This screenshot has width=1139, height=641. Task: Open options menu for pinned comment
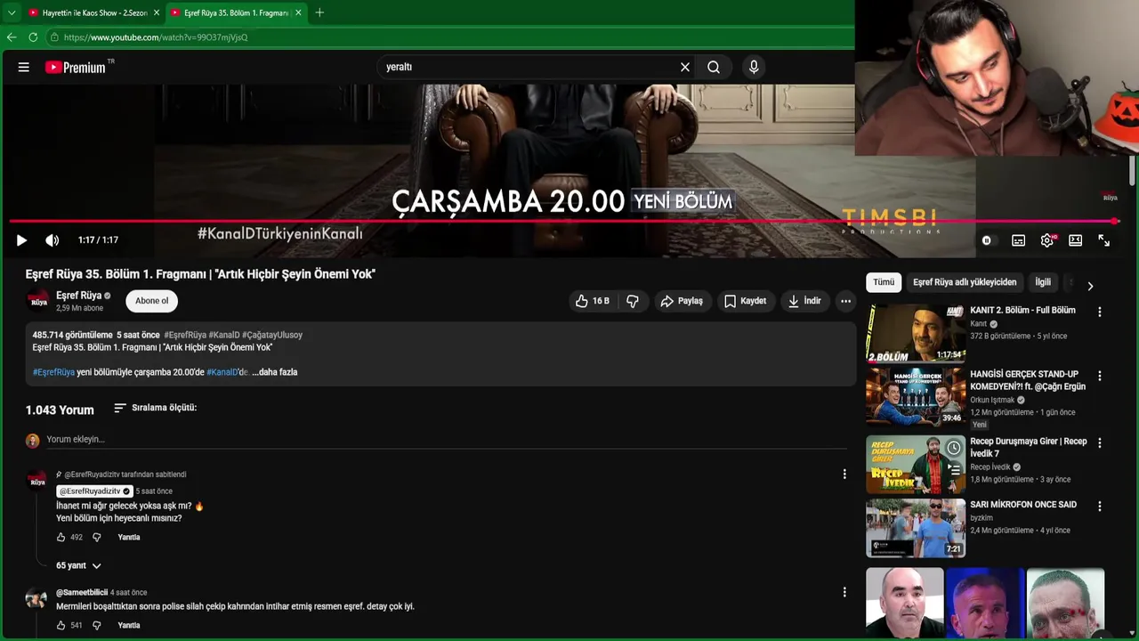click(844, 475)
